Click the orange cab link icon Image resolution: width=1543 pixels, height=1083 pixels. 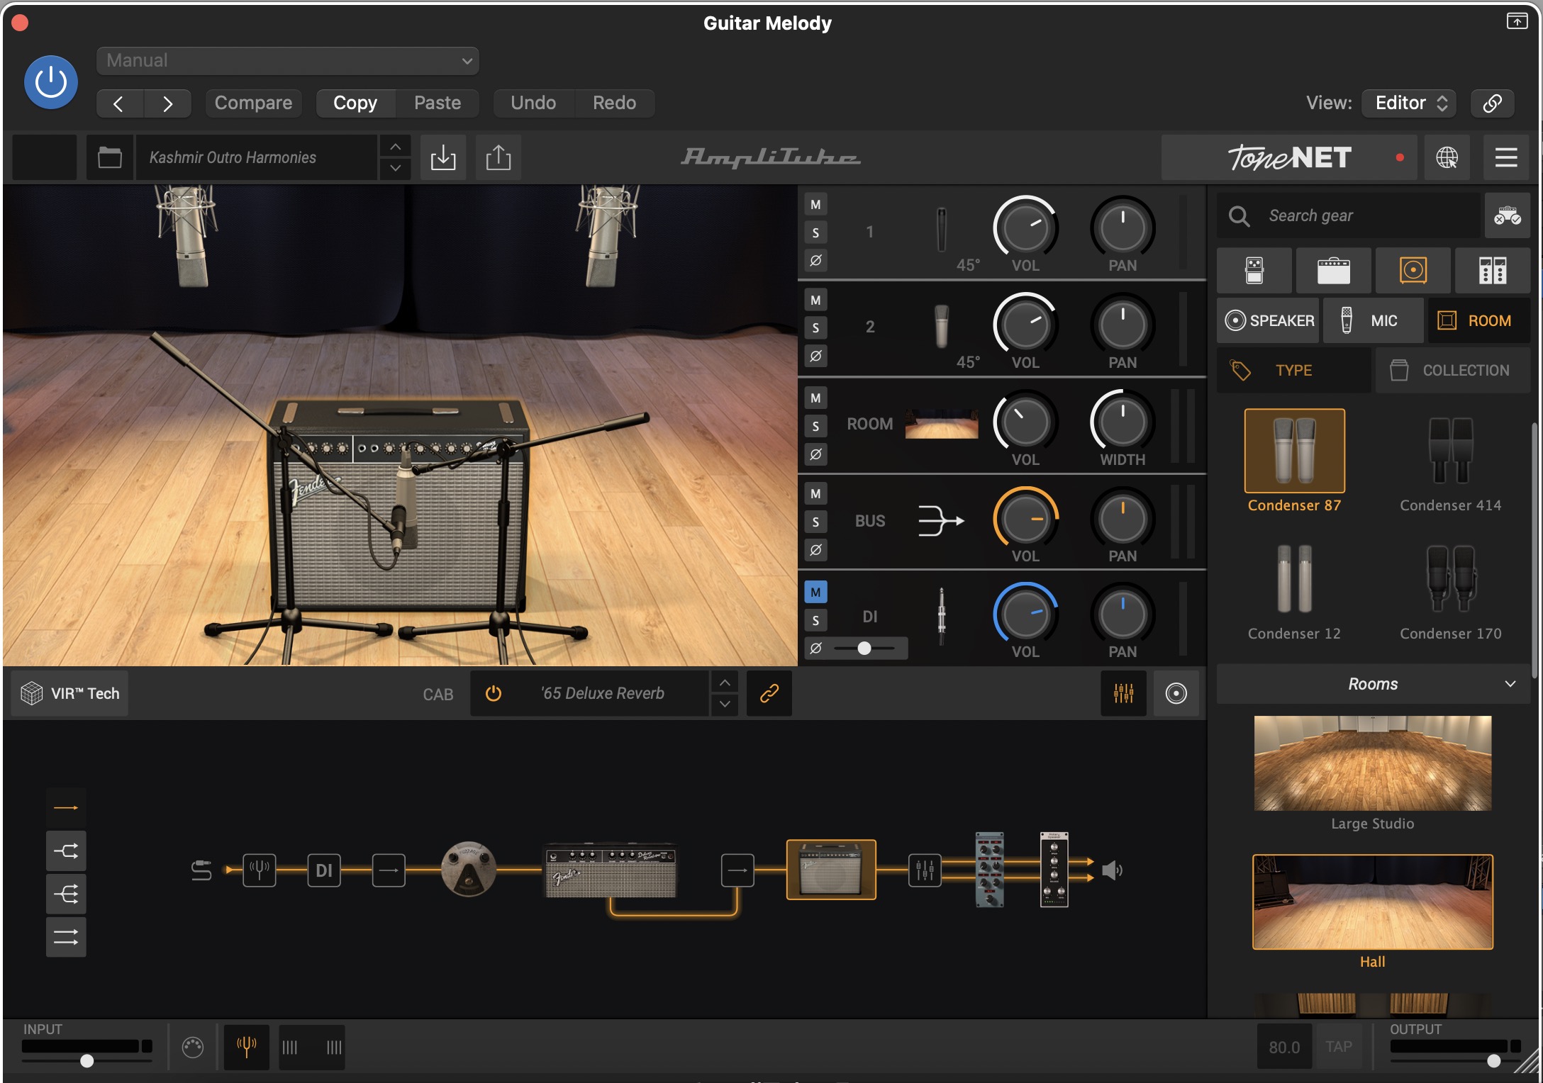click(769, 693)
